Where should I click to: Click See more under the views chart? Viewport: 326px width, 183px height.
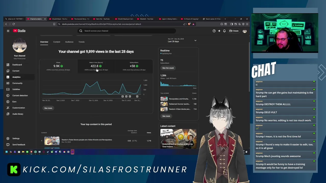coord(48,108)
